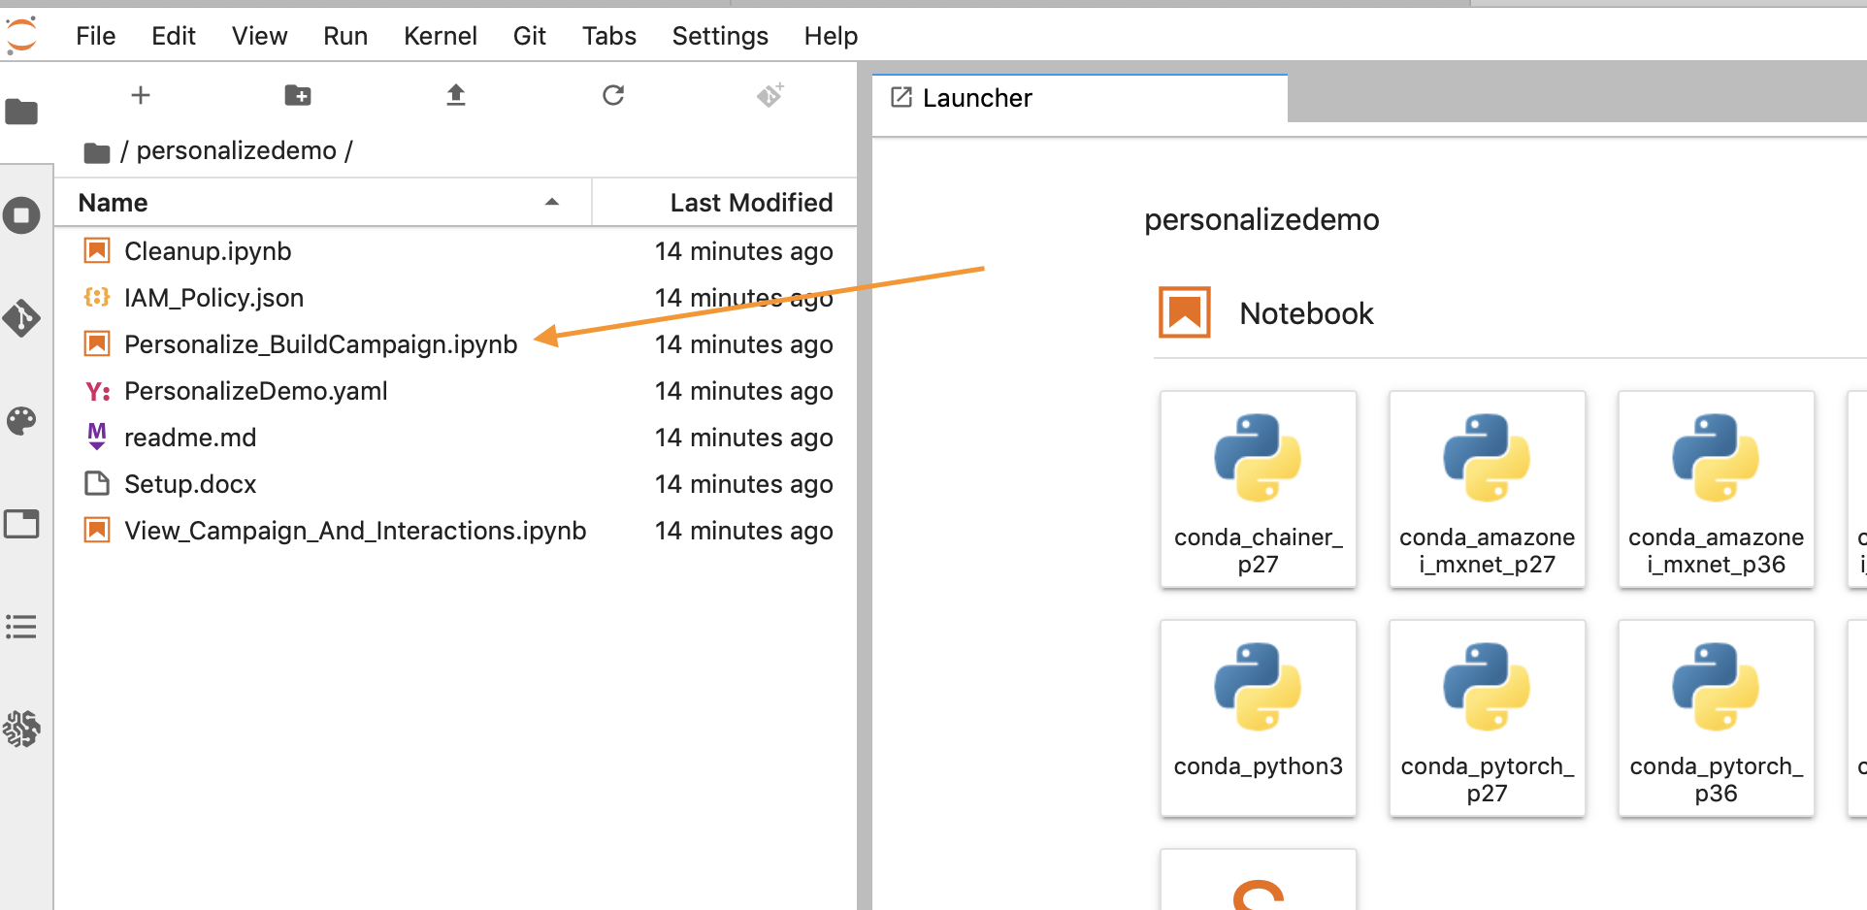Launch conda_pytorch_p36 notebook kernel
This screenshot has width=1867, height=910.
pyautogui.click(x=1717, y=718)
